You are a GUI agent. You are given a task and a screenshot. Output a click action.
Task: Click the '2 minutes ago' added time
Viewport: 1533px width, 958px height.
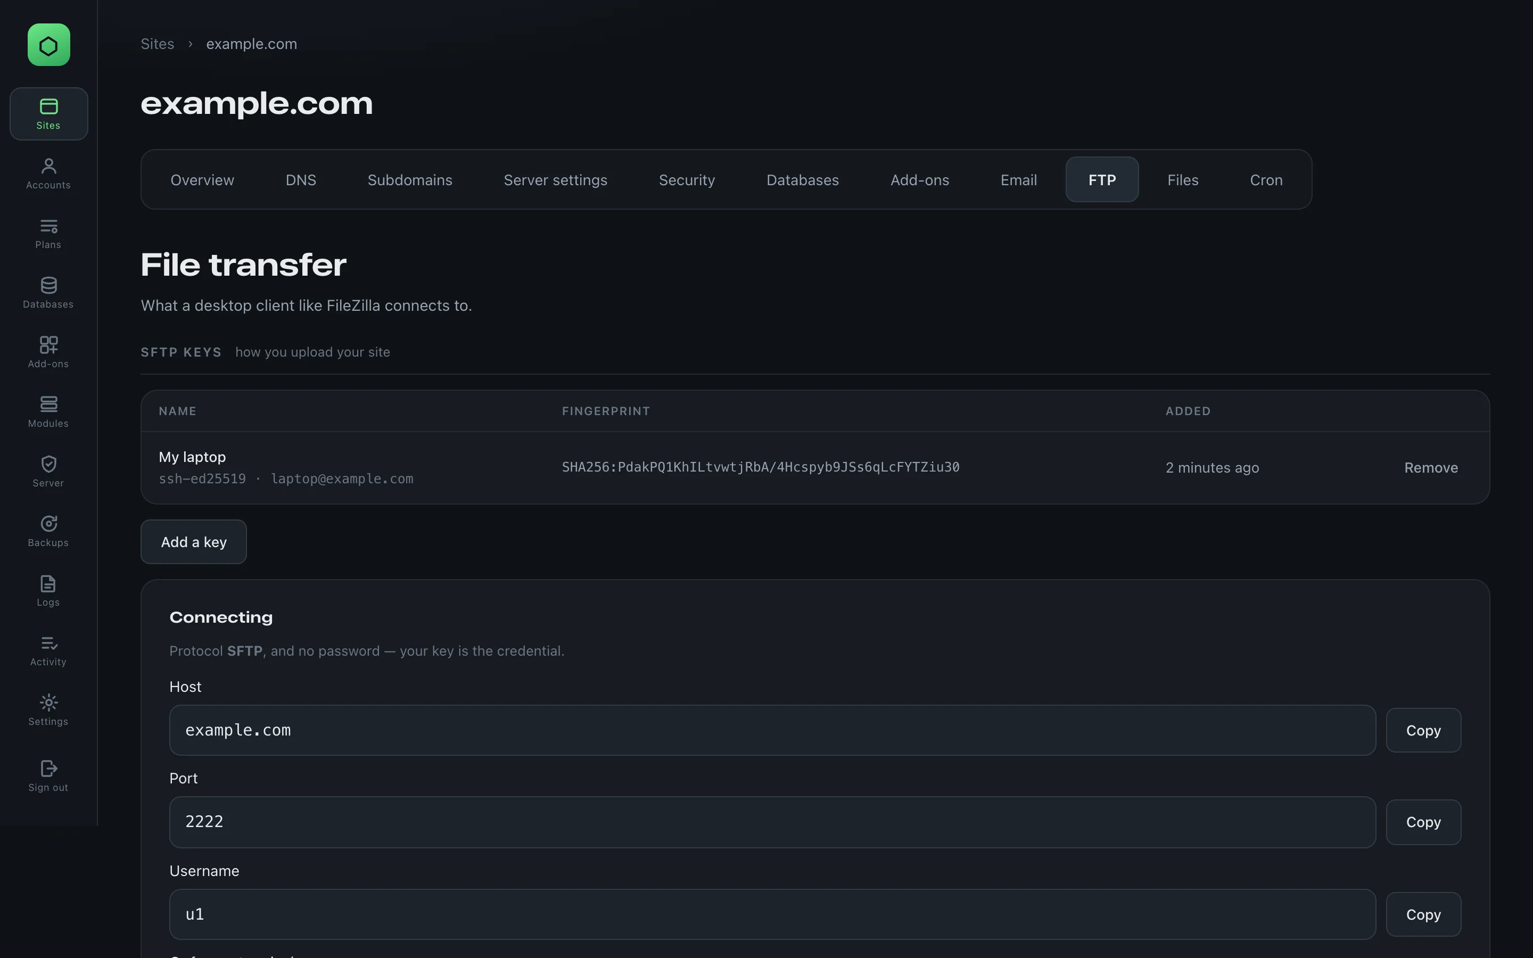click(1212, 468)
